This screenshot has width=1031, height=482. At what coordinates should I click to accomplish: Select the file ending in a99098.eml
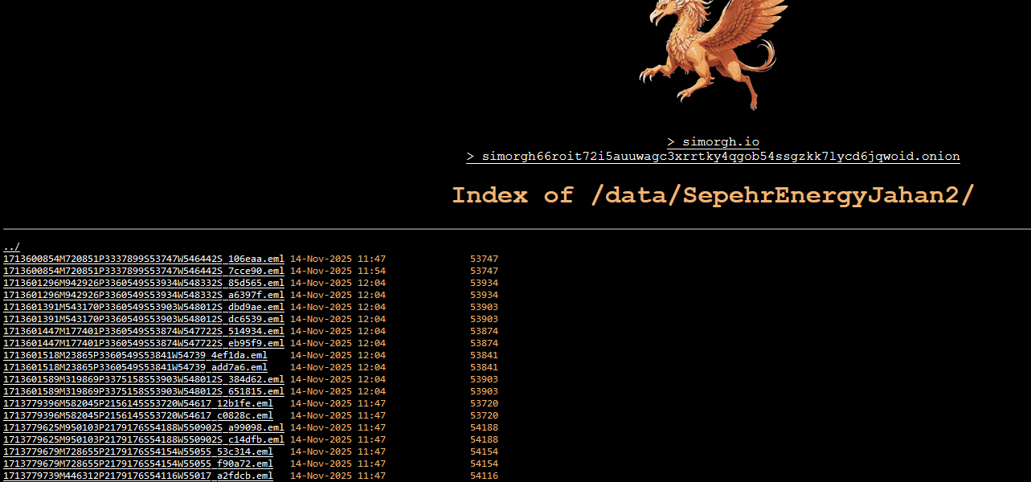point(143,427)
